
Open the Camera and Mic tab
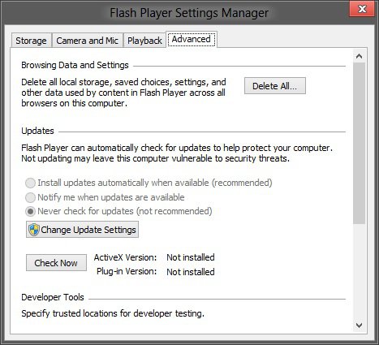point(87,41)
